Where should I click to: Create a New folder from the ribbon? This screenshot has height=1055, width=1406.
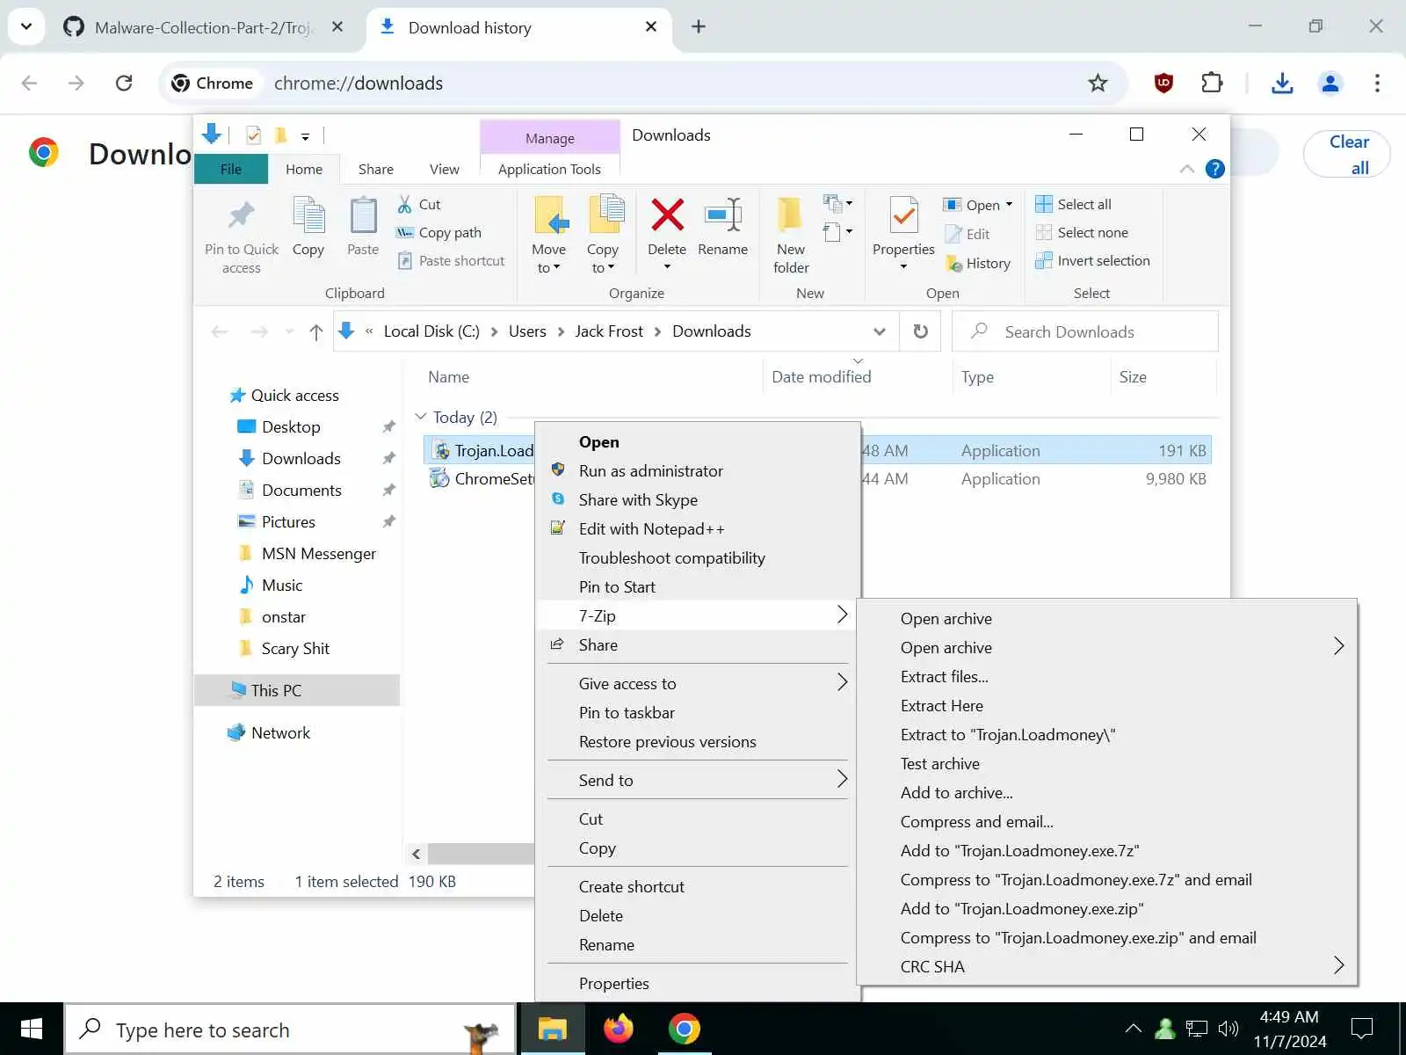pos(791,234)
